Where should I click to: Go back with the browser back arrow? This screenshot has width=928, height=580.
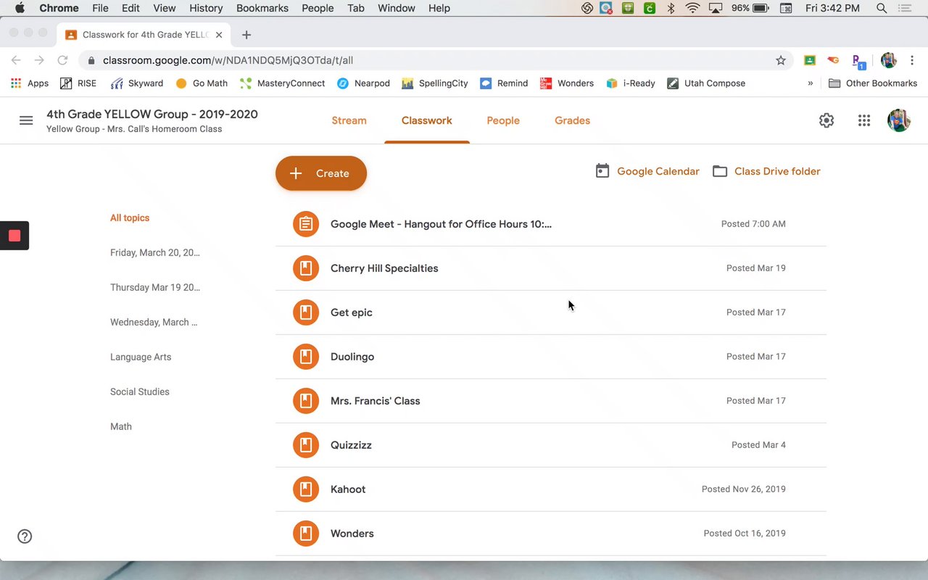16,60
